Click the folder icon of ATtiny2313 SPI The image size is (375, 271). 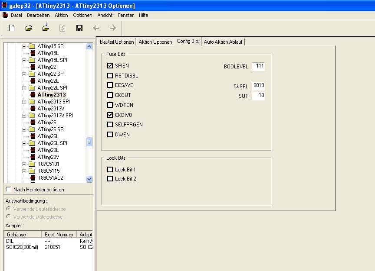click(32, 101)
